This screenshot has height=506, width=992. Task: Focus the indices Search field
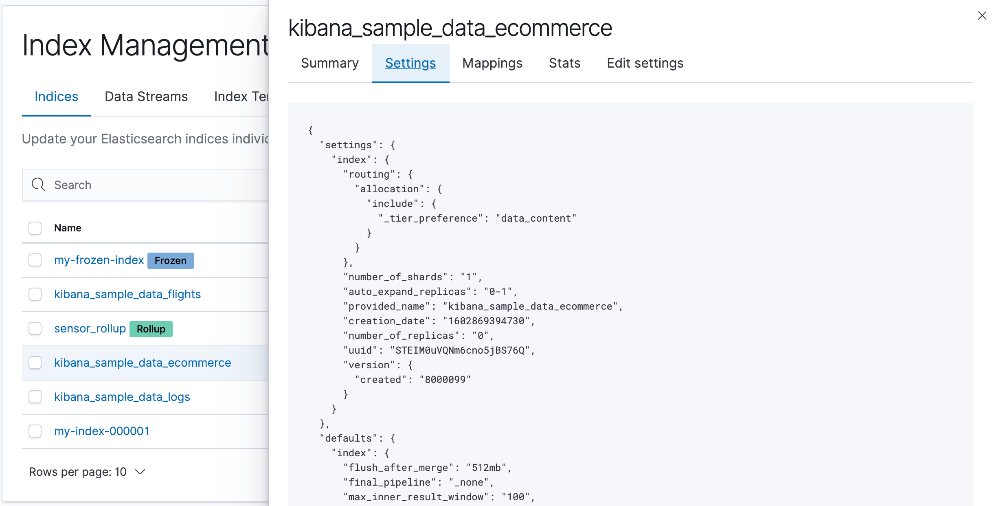point(145,185)
